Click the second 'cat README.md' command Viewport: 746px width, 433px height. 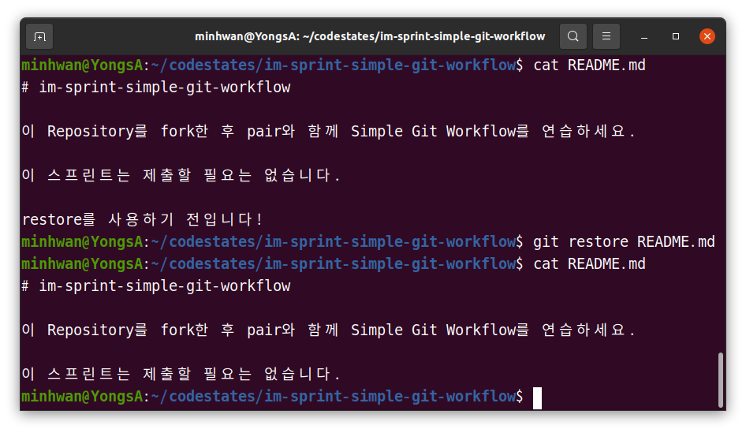(590, 263)
